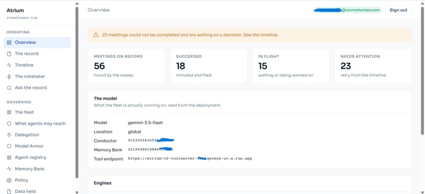Click the Memory Bank ID number in model card
425x194 pixels.
pyautogui.click(x=150, y=150)
